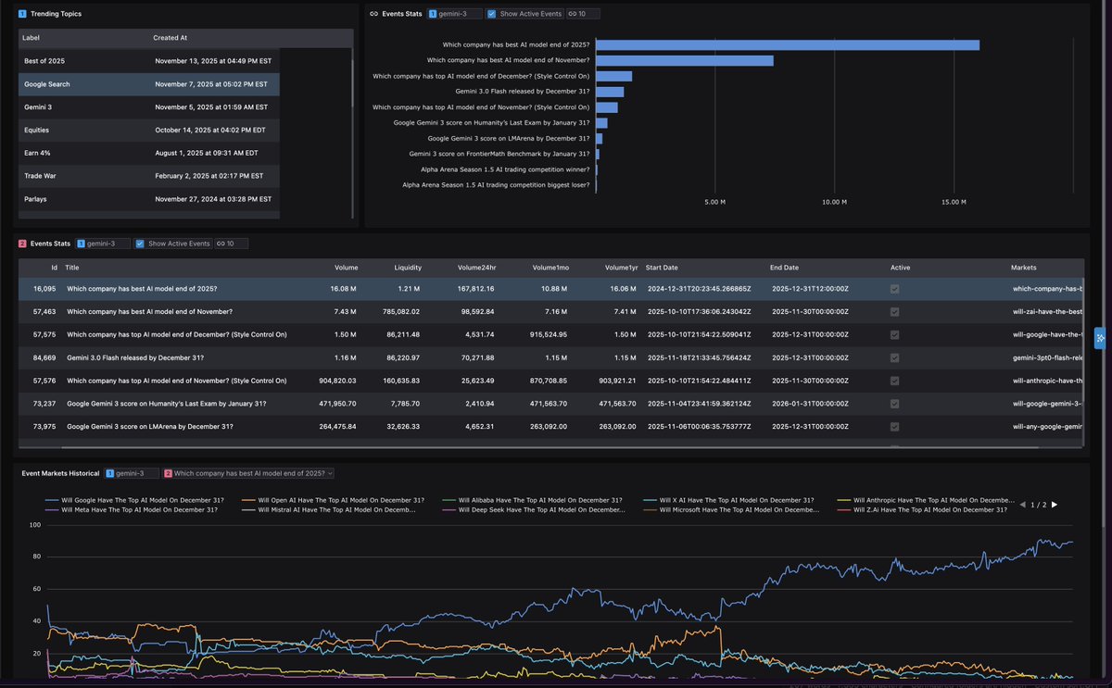Screen dimensions: 1112x688
Task: Toggle Z.Ai legend series
Action: 923,510
